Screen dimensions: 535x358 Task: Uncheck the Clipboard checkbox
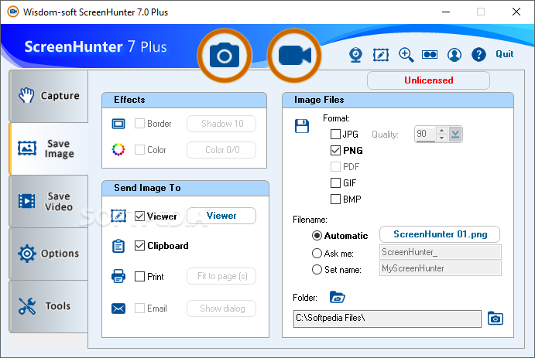(139, 246)
